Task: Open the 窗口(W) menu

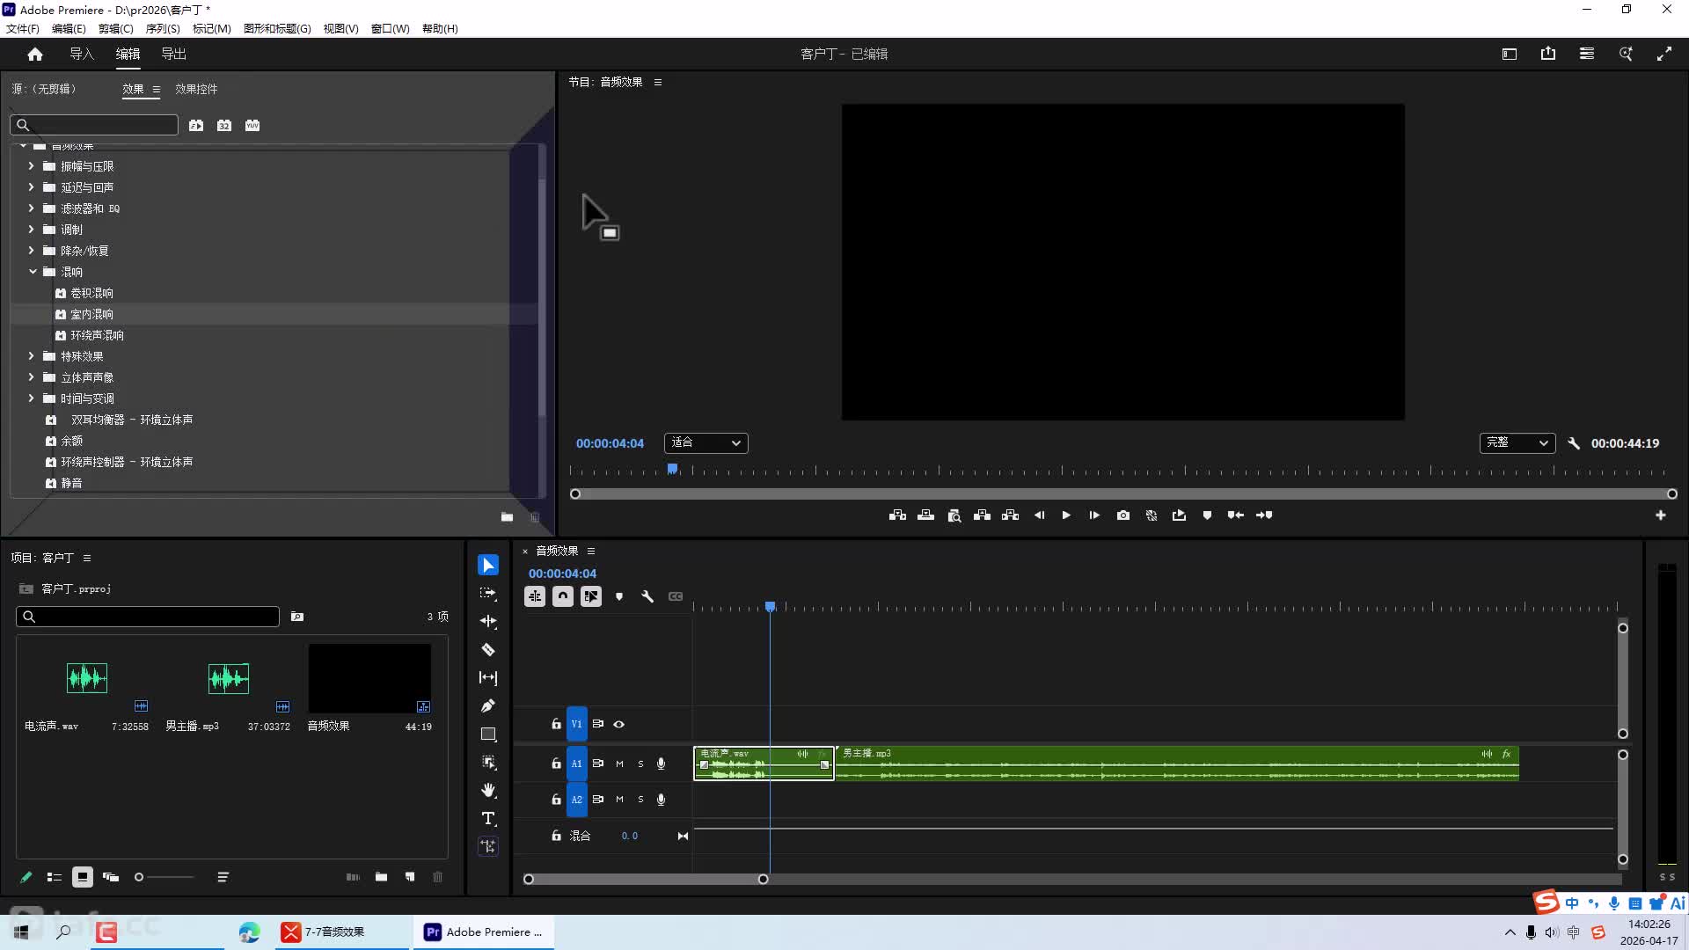Action: point(390,29)
